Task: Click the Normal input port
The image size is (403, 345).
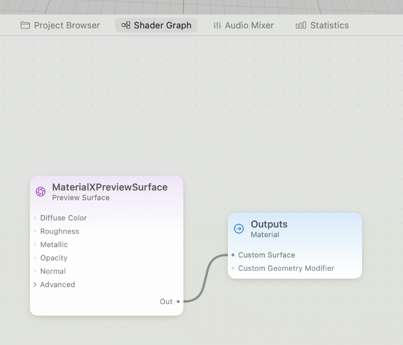Action: [35, 271]
